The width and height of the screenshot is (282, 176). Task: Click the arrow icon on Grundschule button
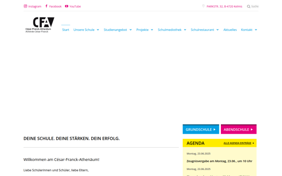tap(214, 130)
